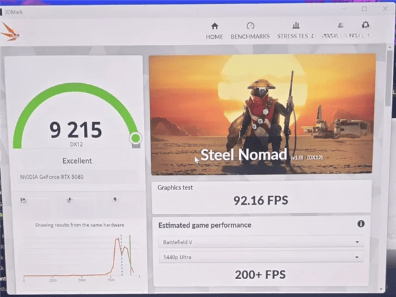The width and height of the screenshot is (396, 297).
Task: Click the 9 215 score value
Action: tap(76, 130)
